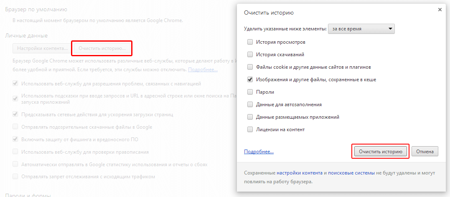Toggle the phishing and malware protection checkbox

point(15,139)
